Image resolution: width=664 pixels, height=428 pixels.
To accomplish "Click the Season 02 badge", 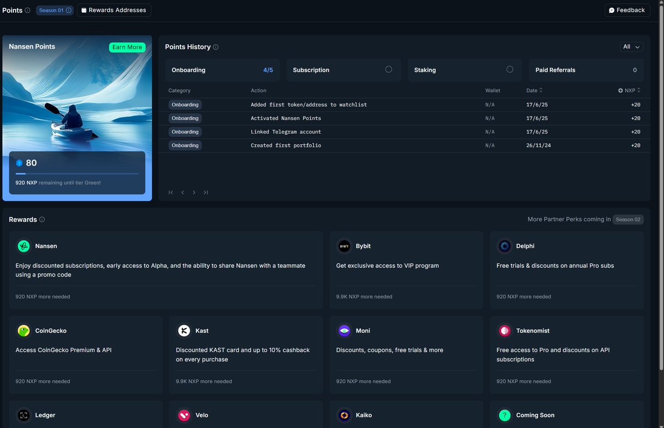I will tap(628, 219).
